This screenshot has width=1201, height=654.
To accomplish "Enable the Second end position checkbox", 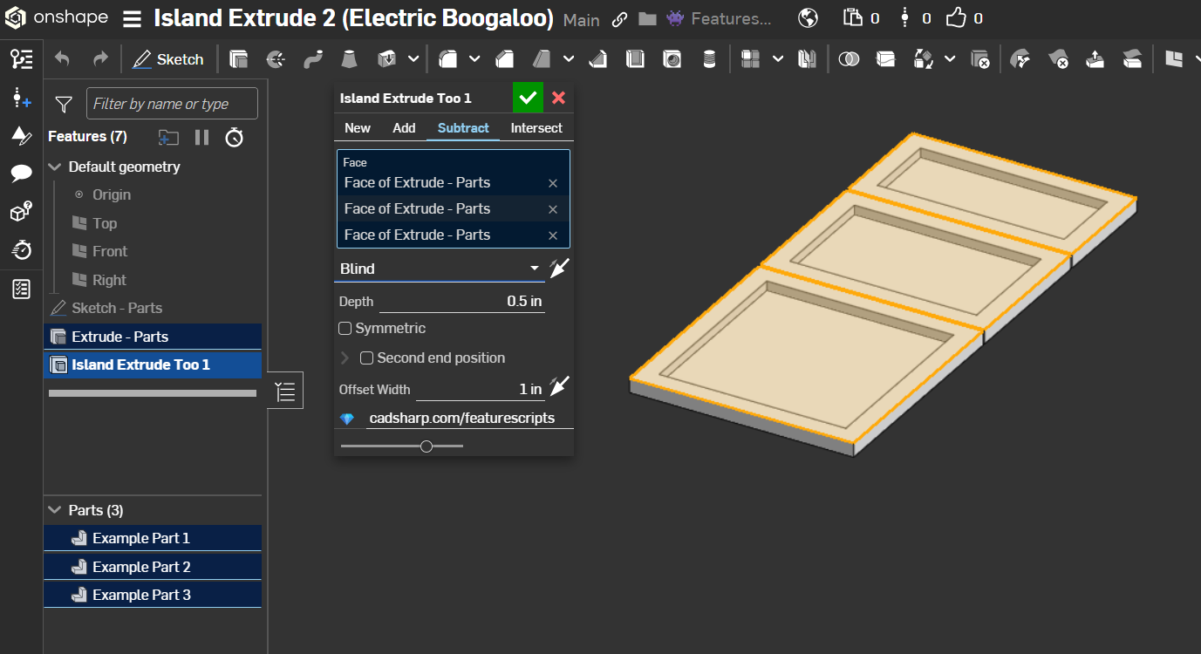I will (x=367, y=358).
